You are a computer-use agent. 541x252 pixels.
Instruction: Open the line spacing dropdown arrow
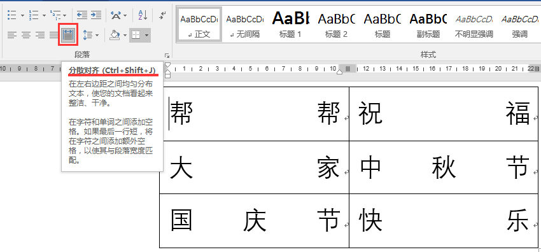pyautogui.click(x=97, y=35)
